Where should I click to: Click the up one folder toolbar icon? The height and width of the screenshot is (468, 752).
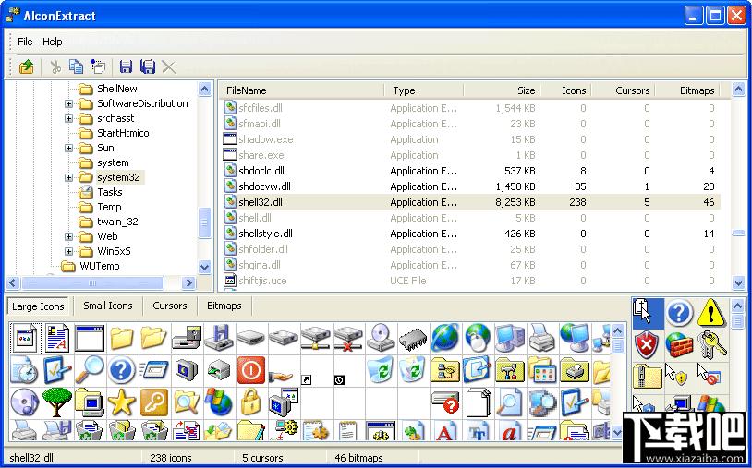tap(27, 66)
